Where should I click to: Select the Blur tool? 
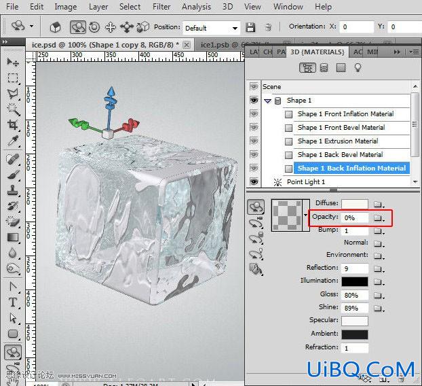coord(13,253)
